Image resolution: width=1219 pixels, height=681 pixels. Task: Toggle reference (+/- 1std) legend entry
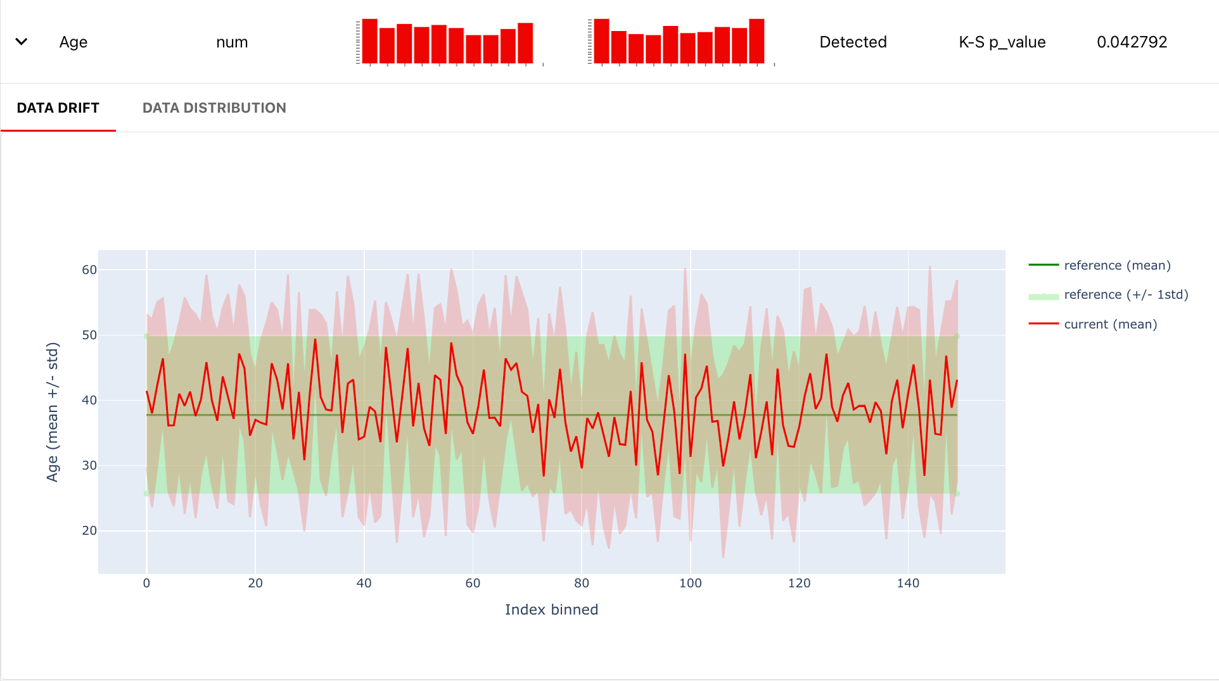pyautogui.click(x=1108, y=294)
